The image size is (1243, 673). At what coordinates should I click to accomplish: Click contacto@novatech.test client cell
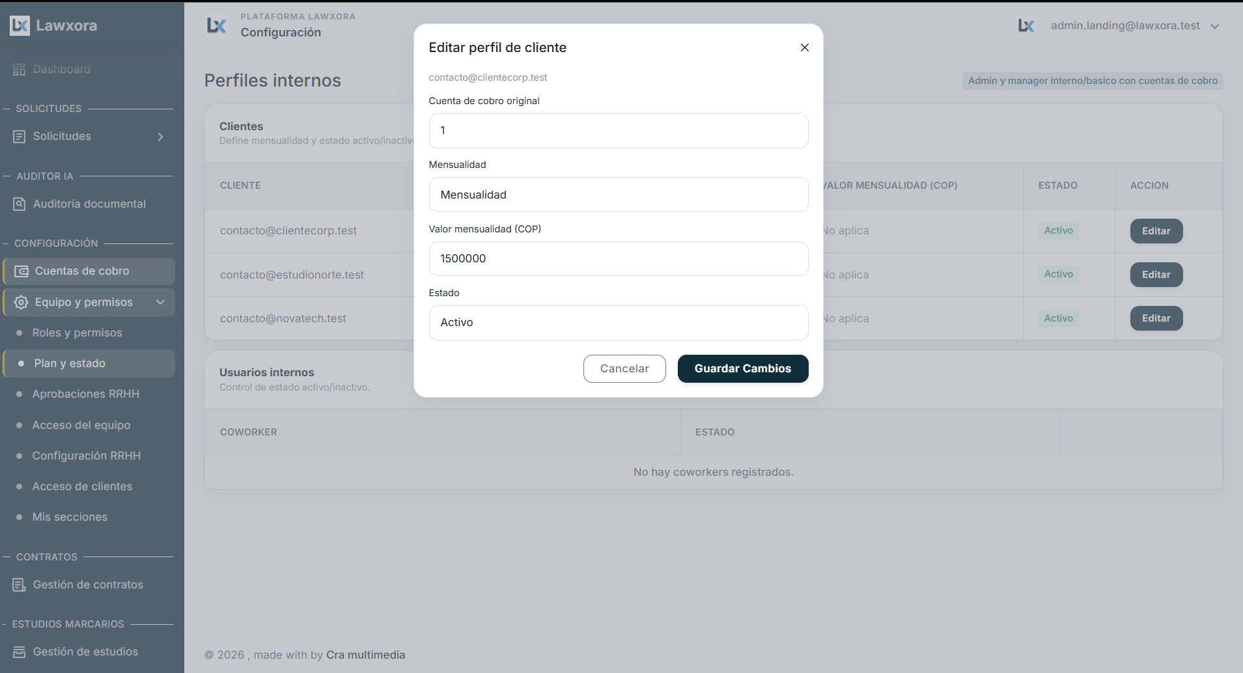[283, 319]
